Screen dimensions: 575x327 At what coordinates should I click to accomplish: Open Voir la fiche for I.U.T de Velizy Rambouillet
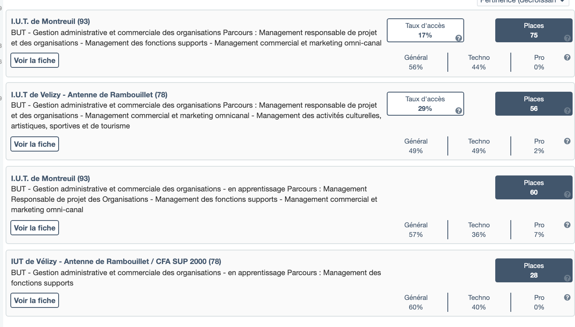point(35,144)
